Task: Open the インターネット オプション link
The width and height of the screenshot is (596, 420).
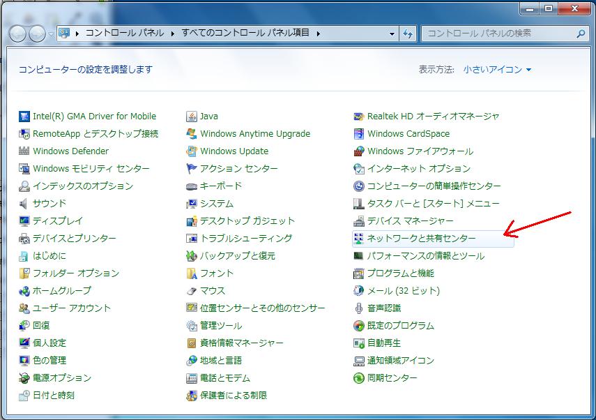Action: point(419,169)
